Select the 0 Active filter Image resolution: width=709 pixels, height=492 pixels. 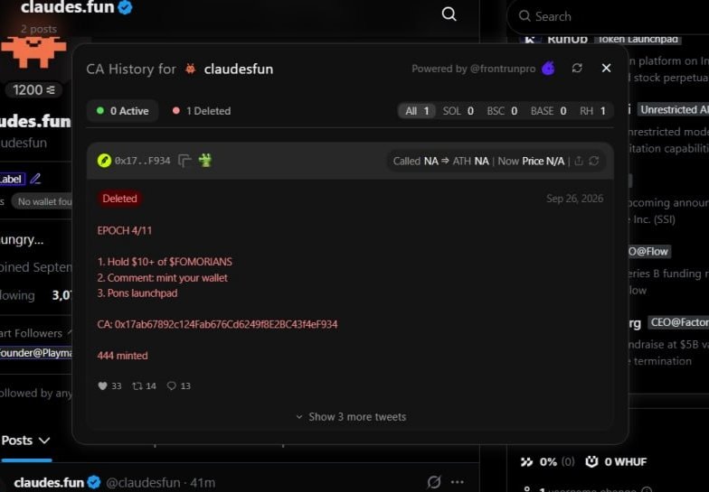tap(123, 111)
